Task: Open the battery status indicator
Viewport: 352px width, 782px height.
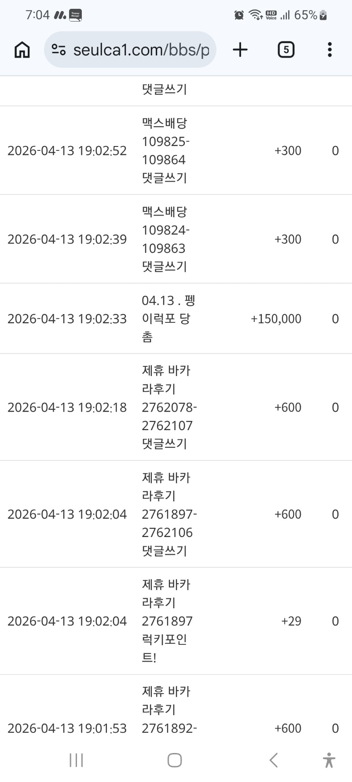Action: click(x=323, y=15)
